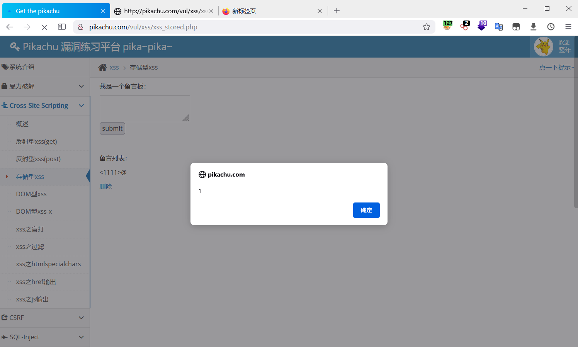The image size is (578, 347).
Task: Click the xss breadcrumb link
Action: 114,68
